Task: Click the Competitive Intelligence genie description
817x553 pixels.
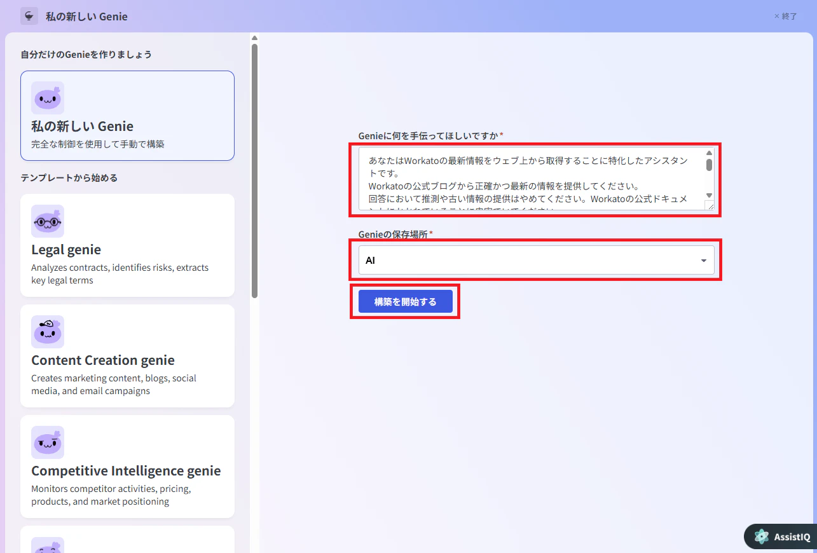Action: coord(111,495)
